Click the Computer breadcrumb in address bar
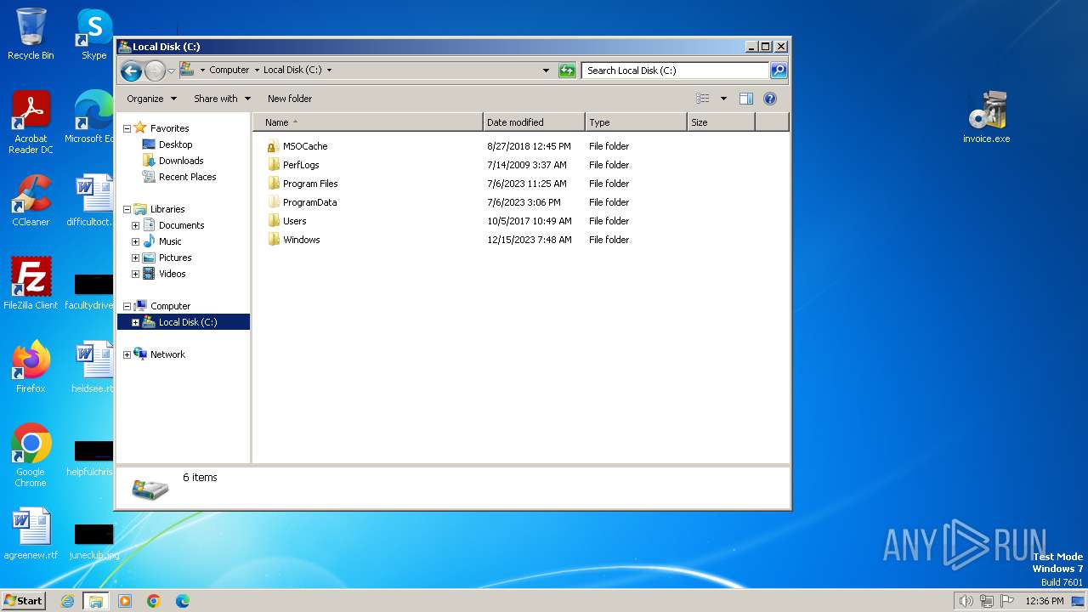 (229, 71)
